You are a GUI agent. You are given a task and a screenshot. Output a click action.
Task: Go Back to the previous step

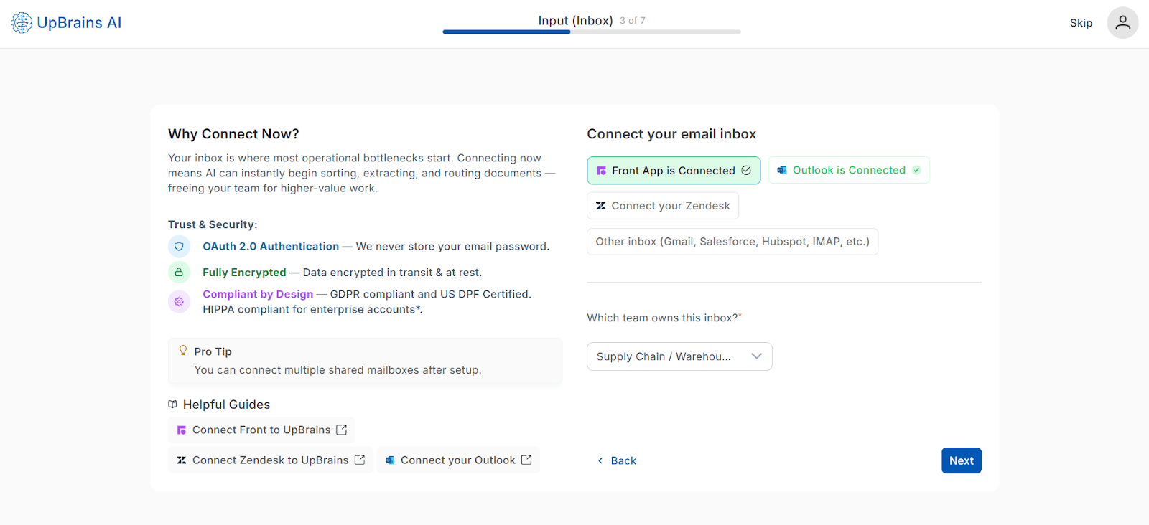tap(617, 460)
